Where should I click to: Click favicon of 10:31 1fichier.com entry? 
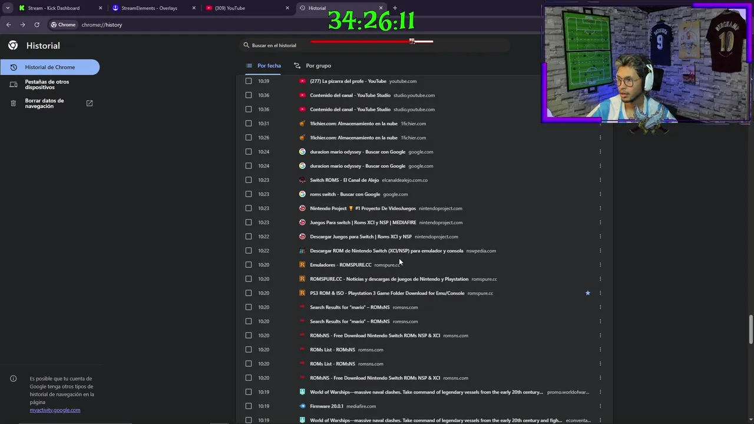302,124
